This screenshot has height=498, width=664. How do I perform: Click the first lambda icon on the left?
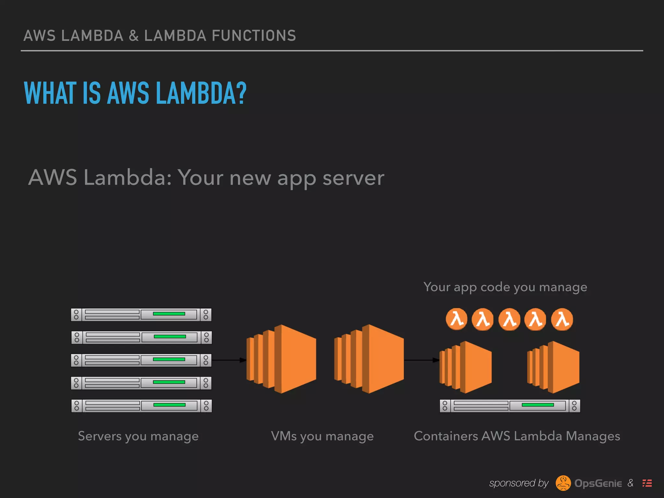(x=456, y=319)
